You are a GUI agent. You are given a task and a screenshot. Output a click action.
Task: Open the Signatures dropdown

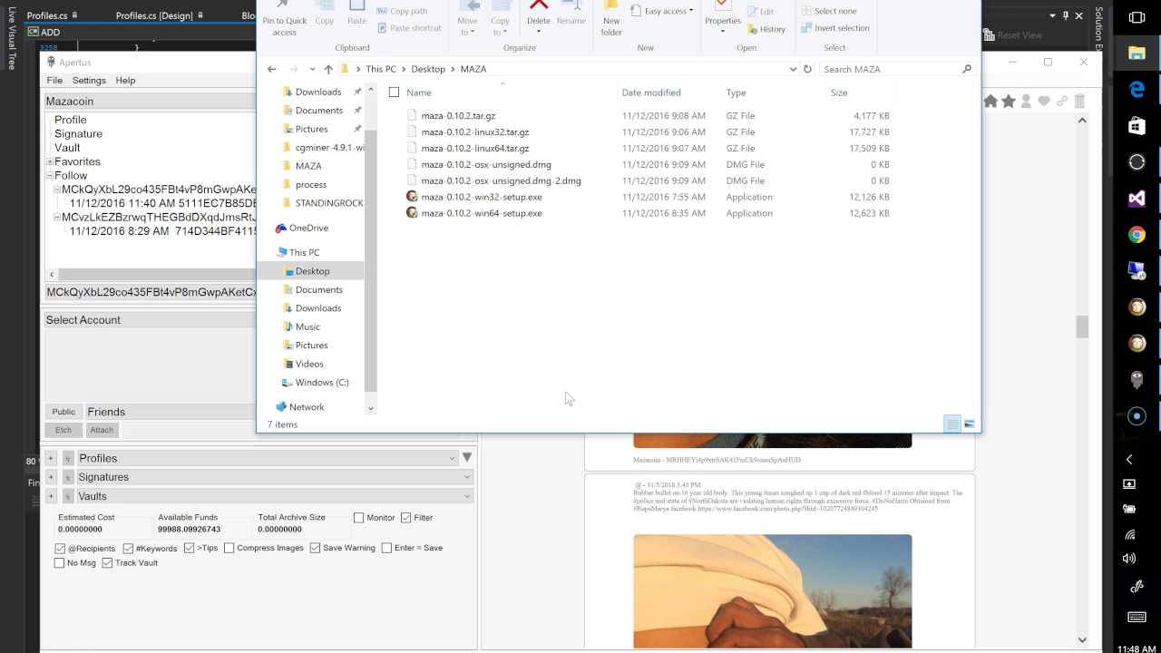467,477
